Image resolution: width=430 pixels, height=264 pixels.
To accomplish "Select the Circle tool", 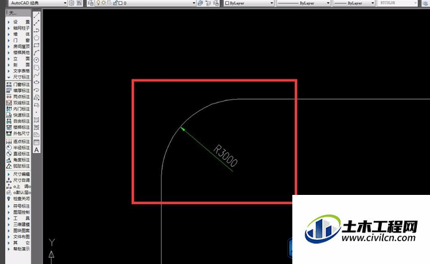I will coord(37,60).
